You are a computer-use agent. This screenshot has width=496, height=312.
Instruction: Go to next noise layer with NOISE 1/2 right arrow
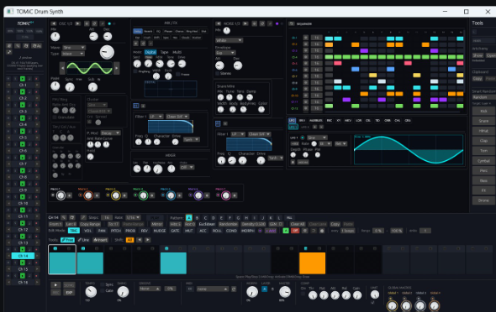point(245,23)
